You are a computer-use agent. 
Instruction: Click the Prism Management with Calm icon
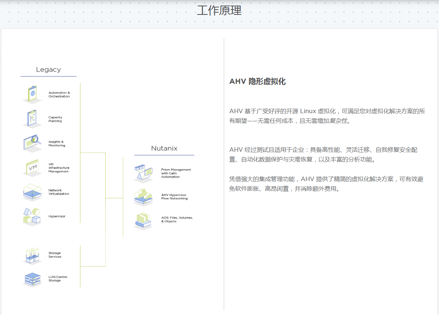pyautogui.click(x=143, y=173)
